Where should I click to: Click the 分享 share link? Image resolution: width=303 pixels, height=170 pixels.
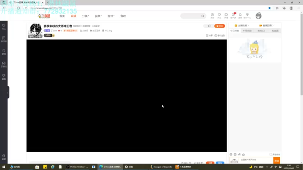pos(209,36)
